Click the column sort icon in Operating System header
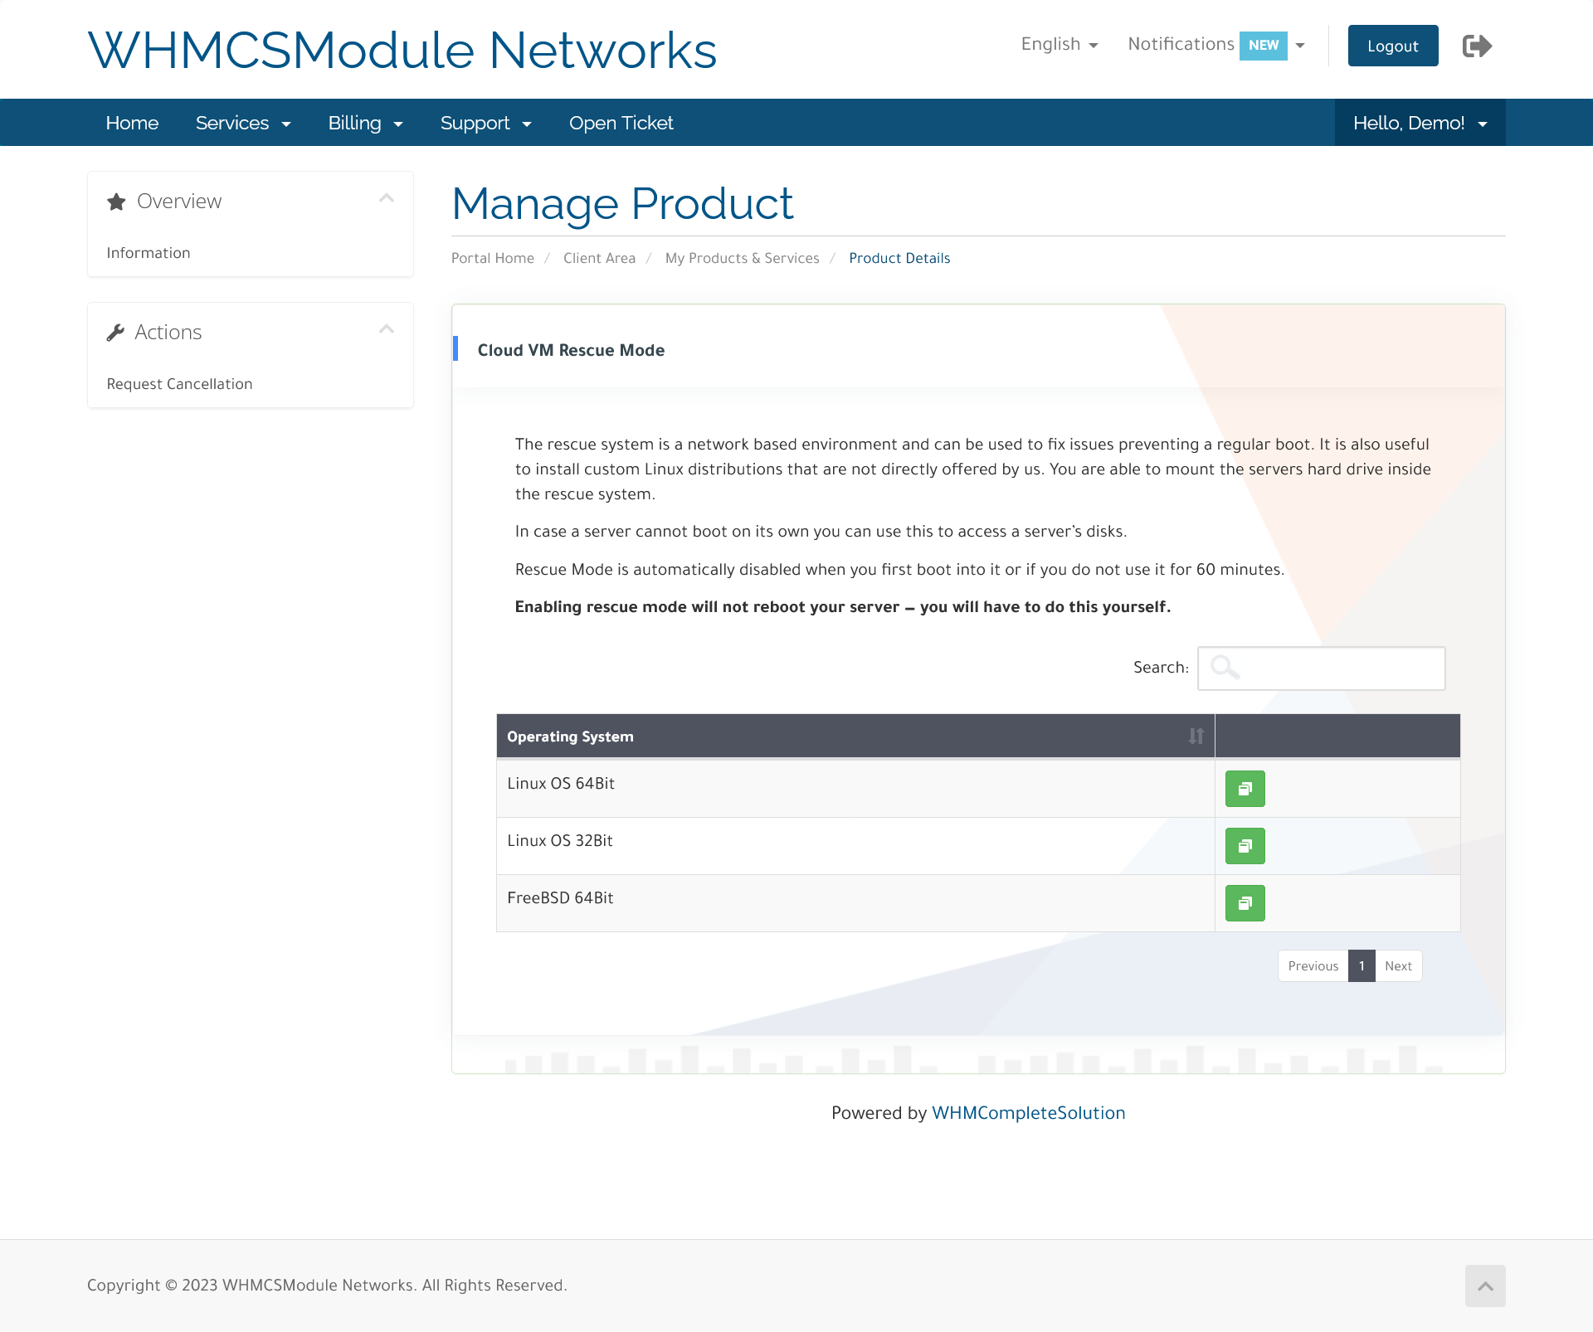 click(x=1196, y=736)
